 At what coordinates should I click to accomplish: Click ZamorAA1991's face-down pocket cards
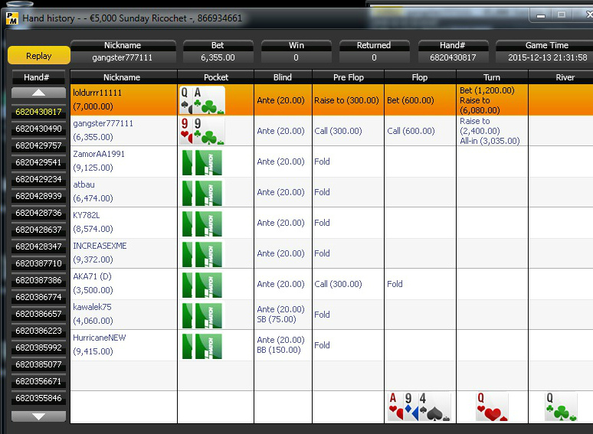[x=202, y=162]
